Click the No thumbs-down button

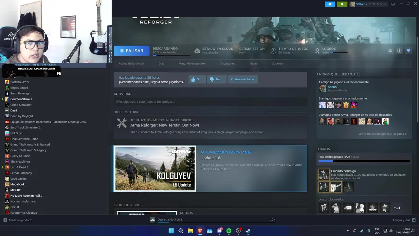tap(216, 79)
